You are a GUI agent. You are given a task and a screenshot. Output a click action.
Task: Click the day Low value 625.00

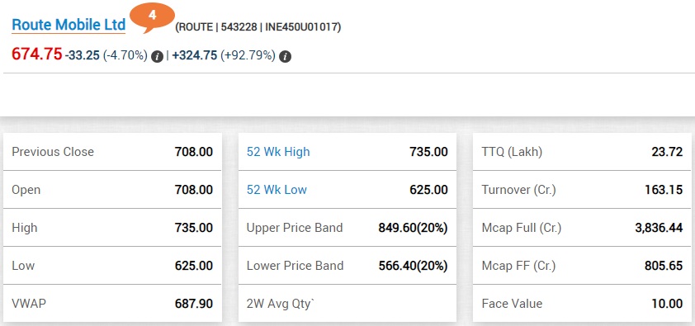tap(194, 267)
